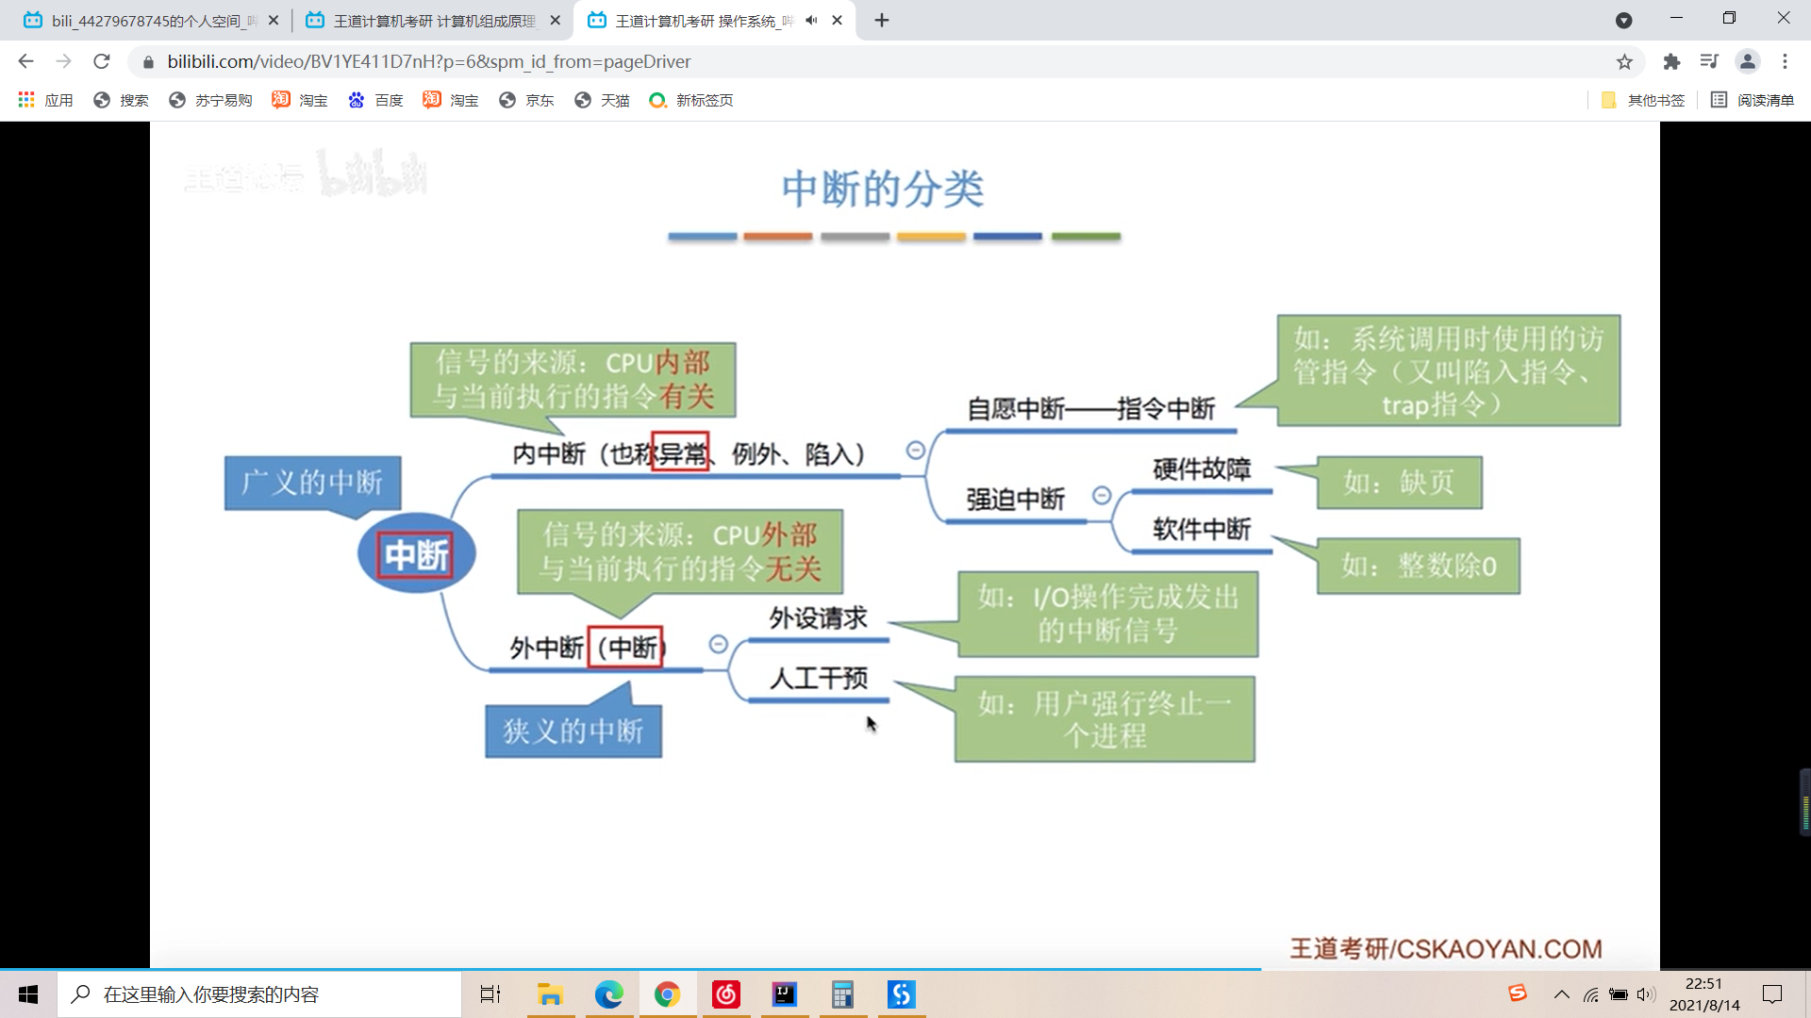
Task: Open the 百度 bookmark
Action: pos(375,100)
